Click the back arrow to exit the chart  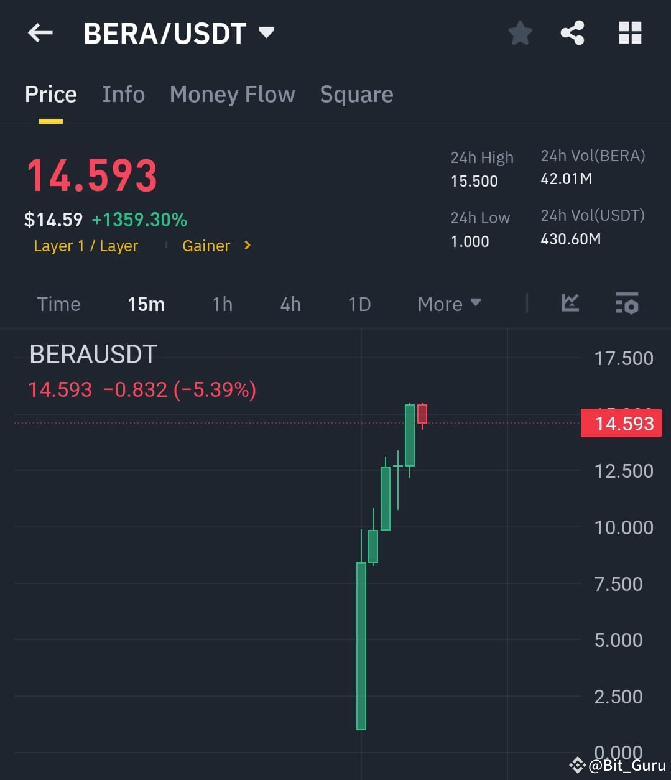click(x=40, y=33)
